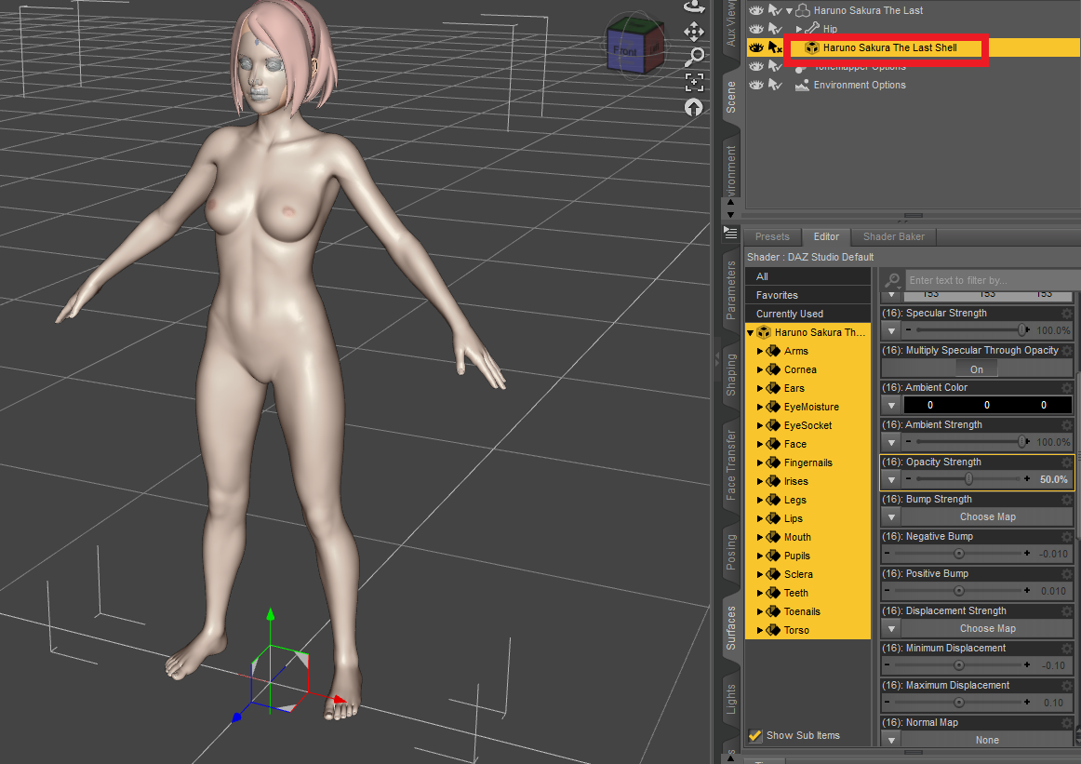Open the Surfaces pane options menu icon
Viewport: 1081px width, 764px height.
pyautogui.click(x=730, y=233)
